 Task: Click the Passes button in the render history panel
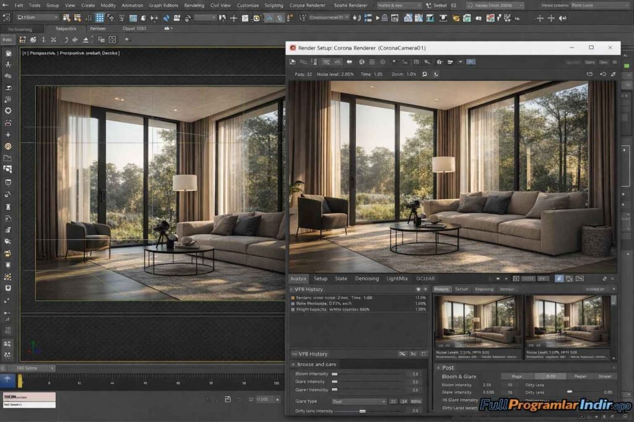pos(441,289)
